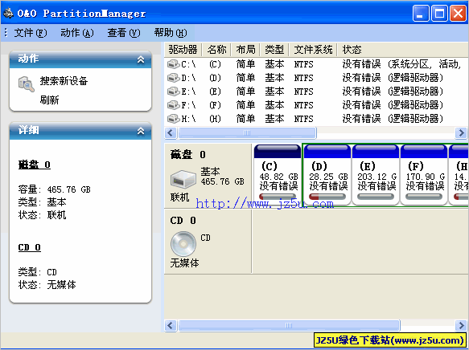
Task: Click the CD 0 label in disk map
Action: click(x=183, y=221)
